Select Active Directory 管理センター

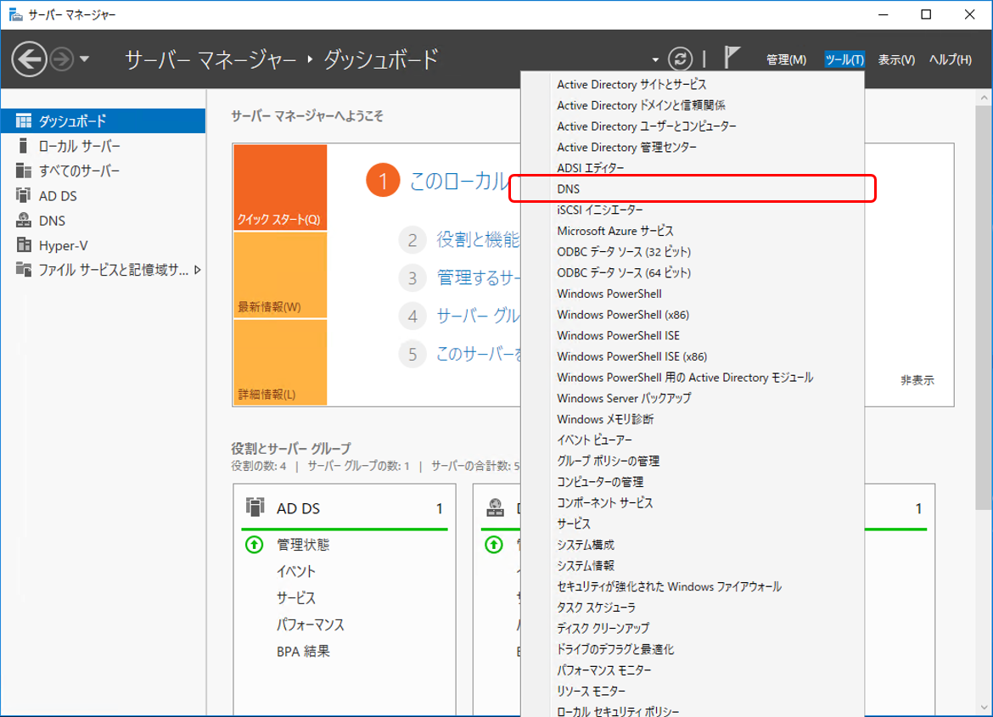(693, 147)
